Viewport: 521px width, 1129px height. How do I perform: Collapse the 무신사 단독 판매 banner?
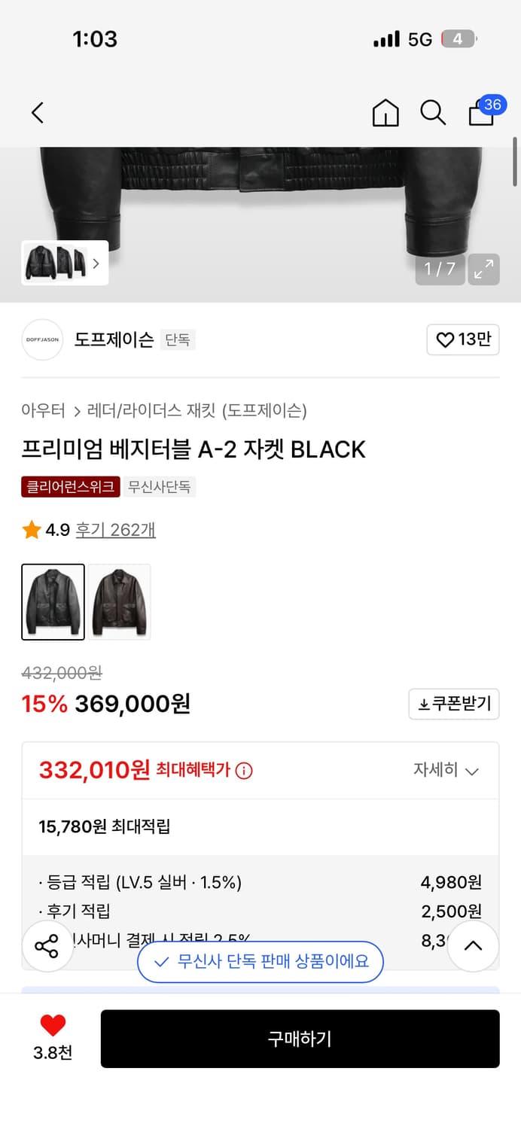point(260,962)
